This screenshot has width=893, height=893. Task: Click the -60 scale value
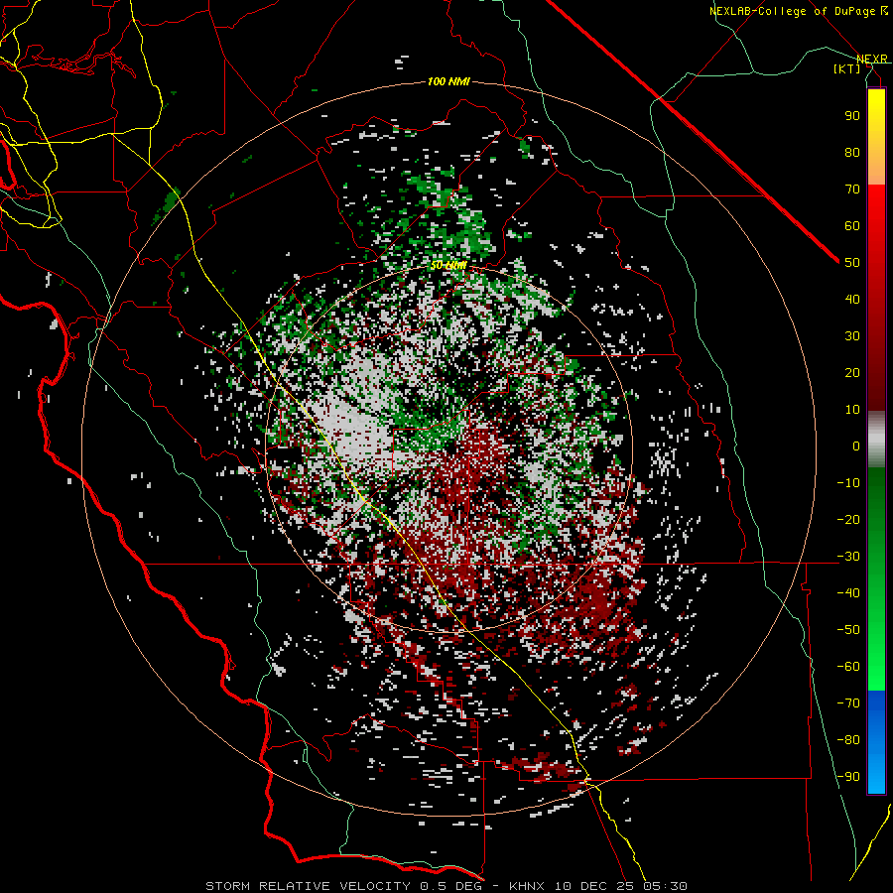[848, 667]
